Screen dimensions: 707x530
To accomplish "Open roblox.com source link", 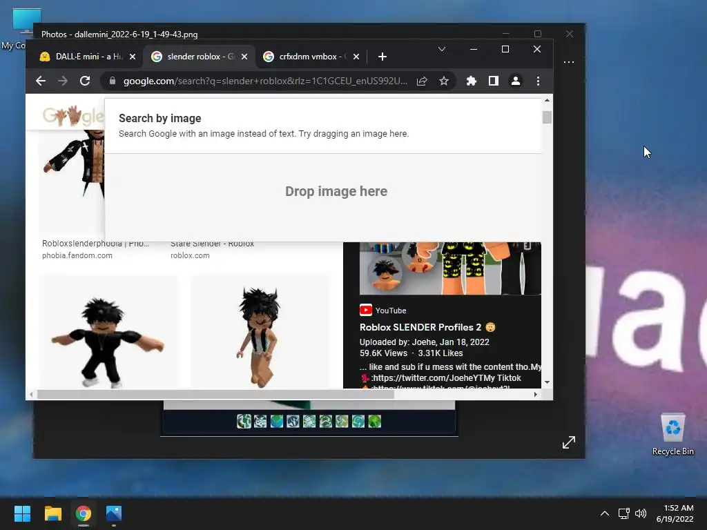I will point(190,255).
